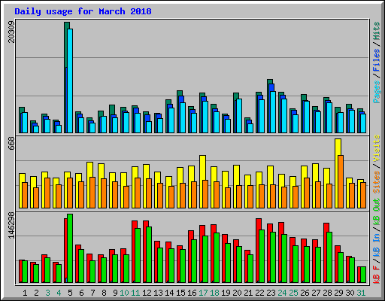385x301 pixels.
Task: Click the cyan pages bar for day 23
Action: click(x=273, y=112)
